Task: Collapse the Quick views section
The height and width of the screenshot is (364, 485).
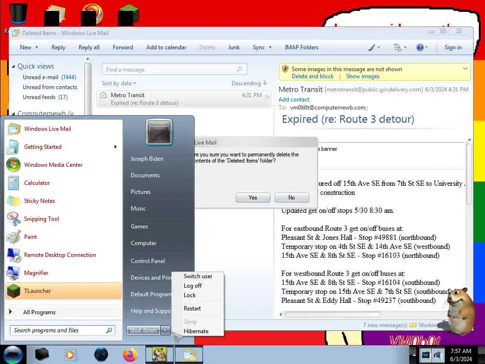Action: 13,66
